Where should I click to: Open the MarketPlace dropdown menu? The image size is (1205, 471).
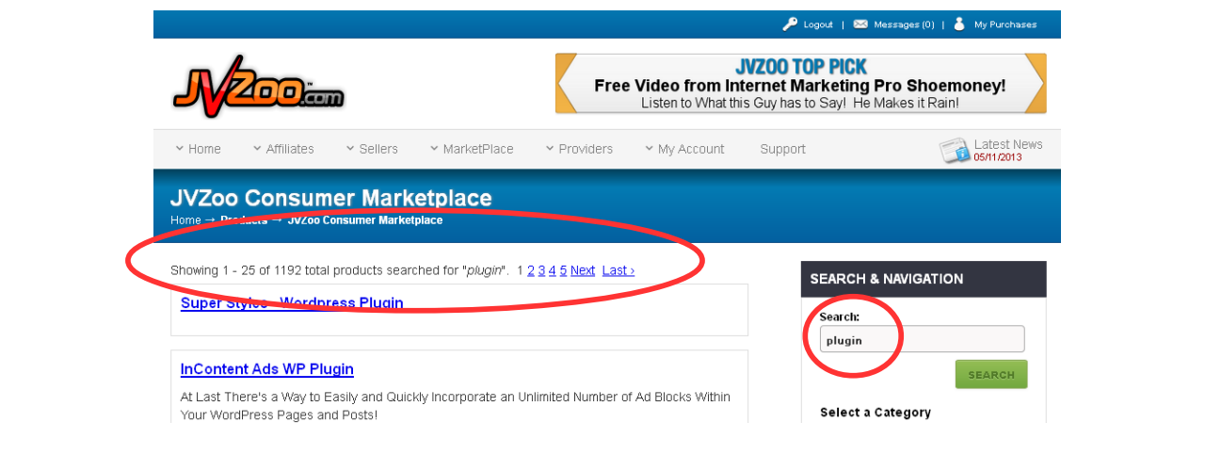pyautogui.click(x=472, y=149)
